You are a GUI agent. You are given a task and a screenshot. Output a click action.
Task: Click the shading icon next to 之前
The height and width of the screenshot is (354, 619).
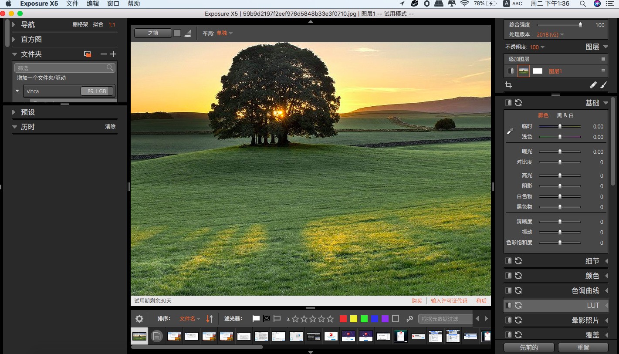(x=188, y=33)
